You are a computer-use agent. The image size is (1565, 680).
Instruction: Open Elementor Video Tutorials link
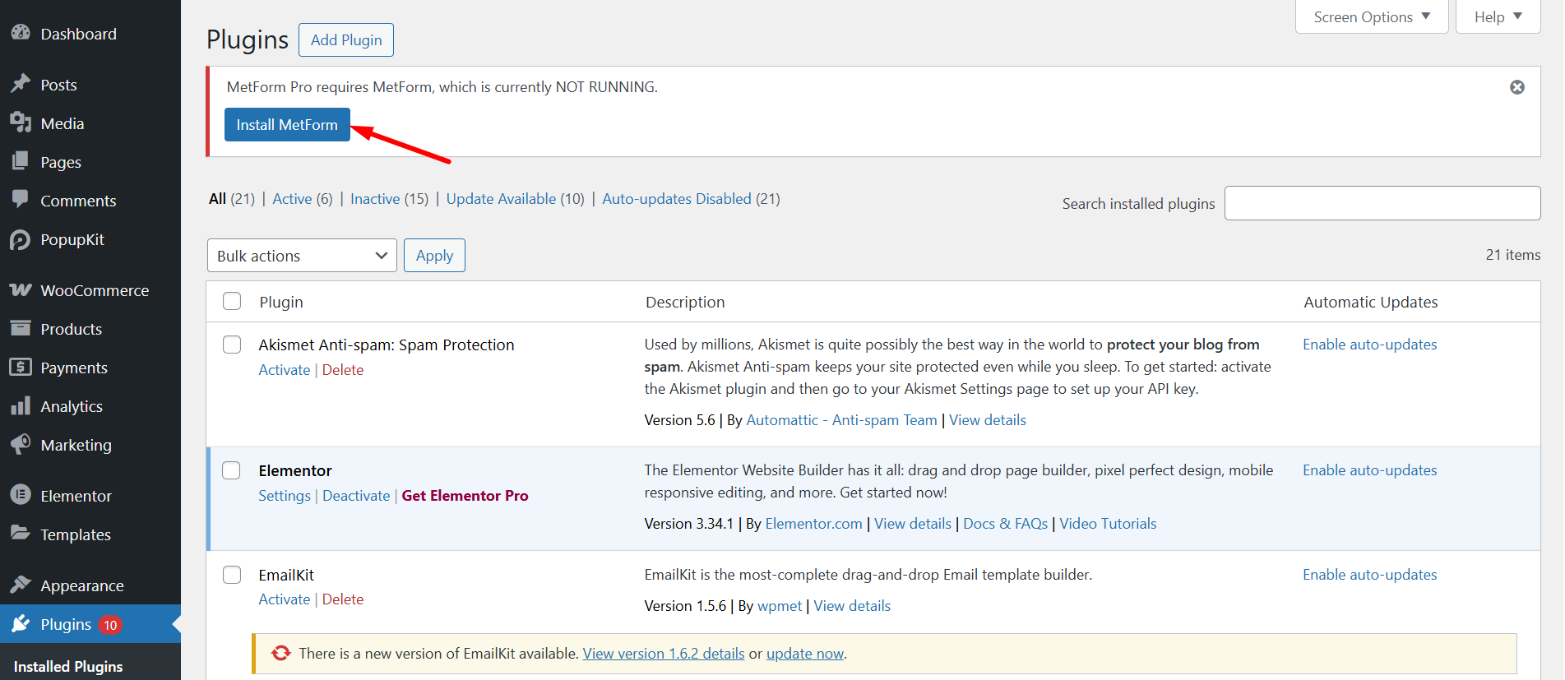[1108, 524]
